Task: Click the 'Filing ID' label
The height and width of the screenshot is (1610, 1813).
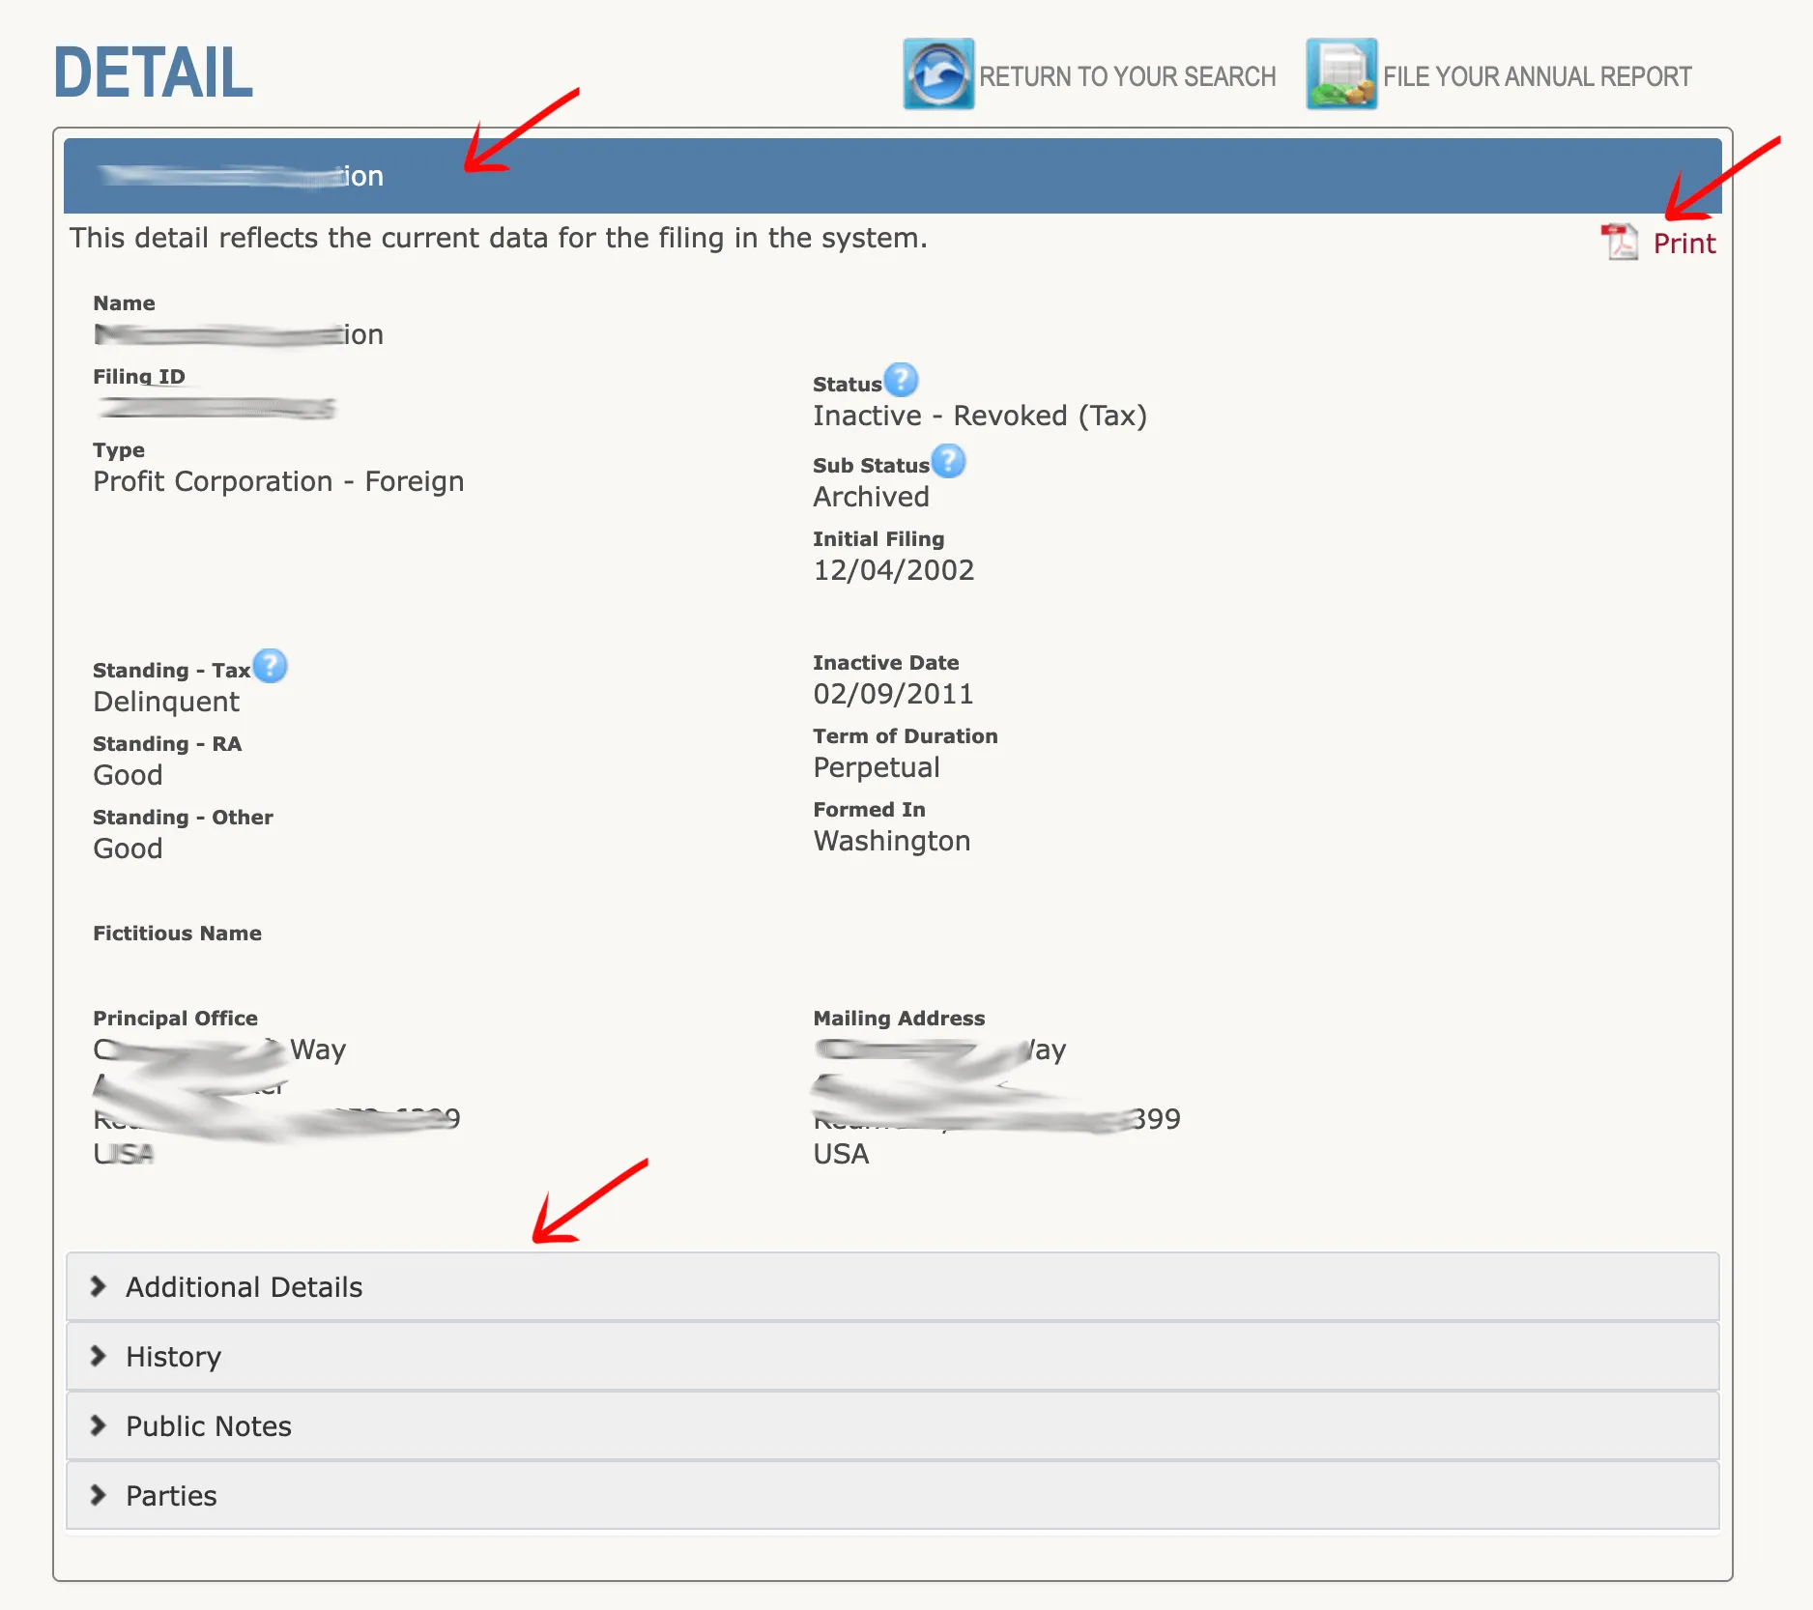Action: tap(138, 377)
